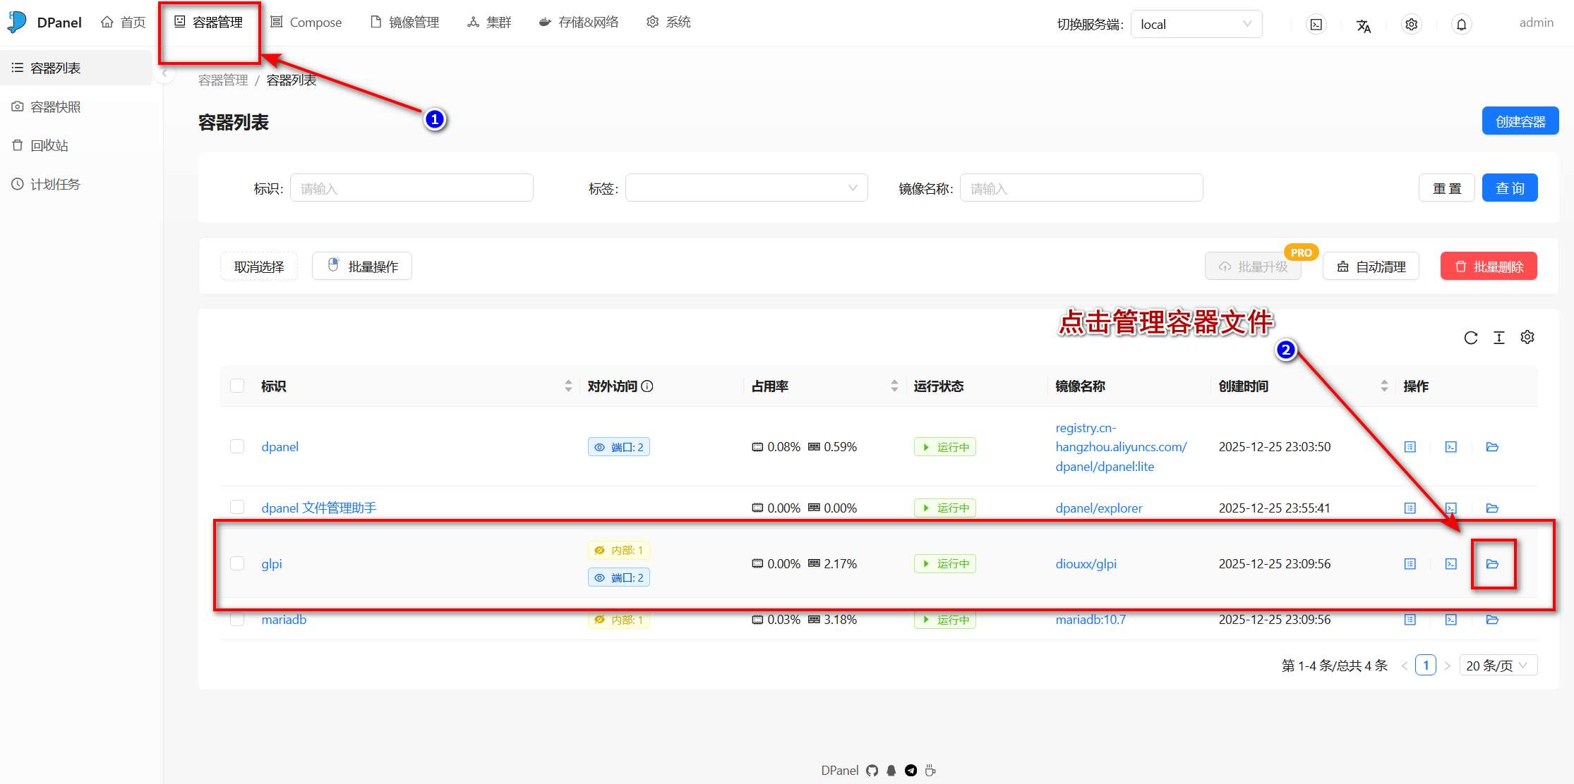Open the diouxx/glpi image link
Screen dimensions: 1574x784
(x=1086, y=564)
